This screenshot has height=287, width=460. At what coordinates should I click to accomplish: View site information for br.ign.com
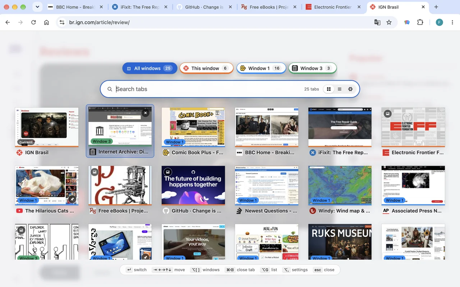pos(63,22)
